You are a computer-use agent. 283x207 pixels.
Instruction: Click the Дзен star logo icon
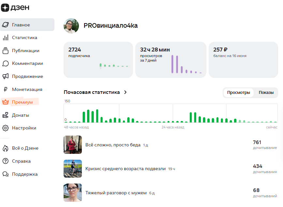(x=5, y=7)
